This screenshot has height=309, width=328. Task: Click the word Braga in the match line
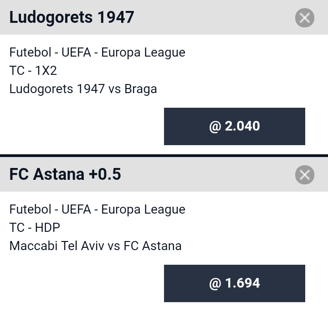coord(141,89)
